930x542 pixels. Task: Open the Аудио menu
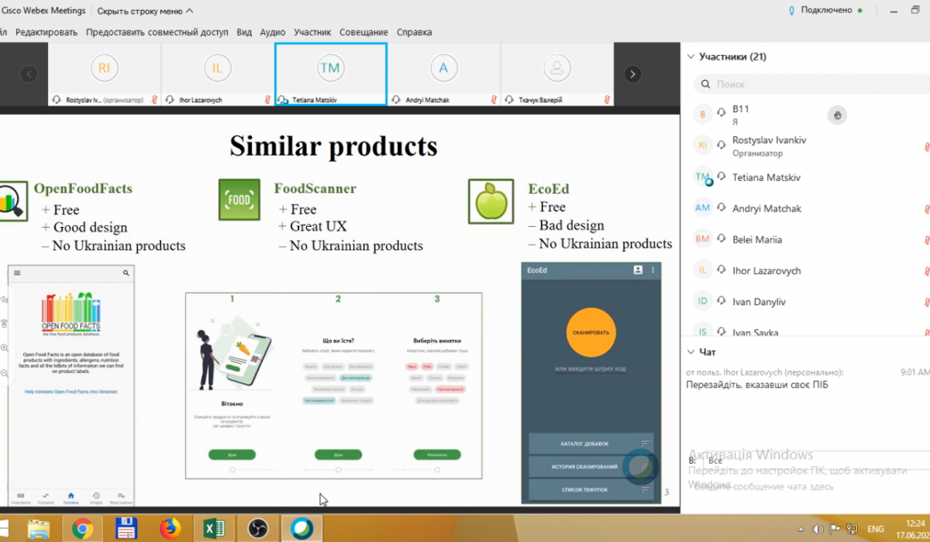pyautogui.click(x=273, y=33)
